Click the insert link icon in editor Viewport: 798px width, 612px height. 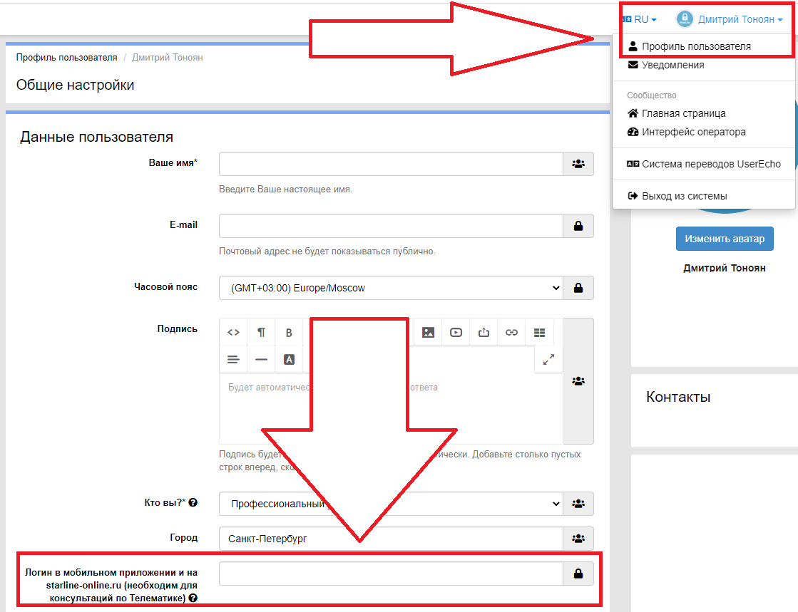click(x=511, y=332)
